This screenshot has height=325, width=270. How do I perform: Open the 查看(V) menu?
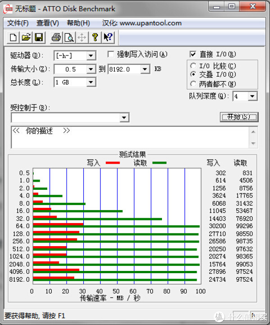[48, 23]
